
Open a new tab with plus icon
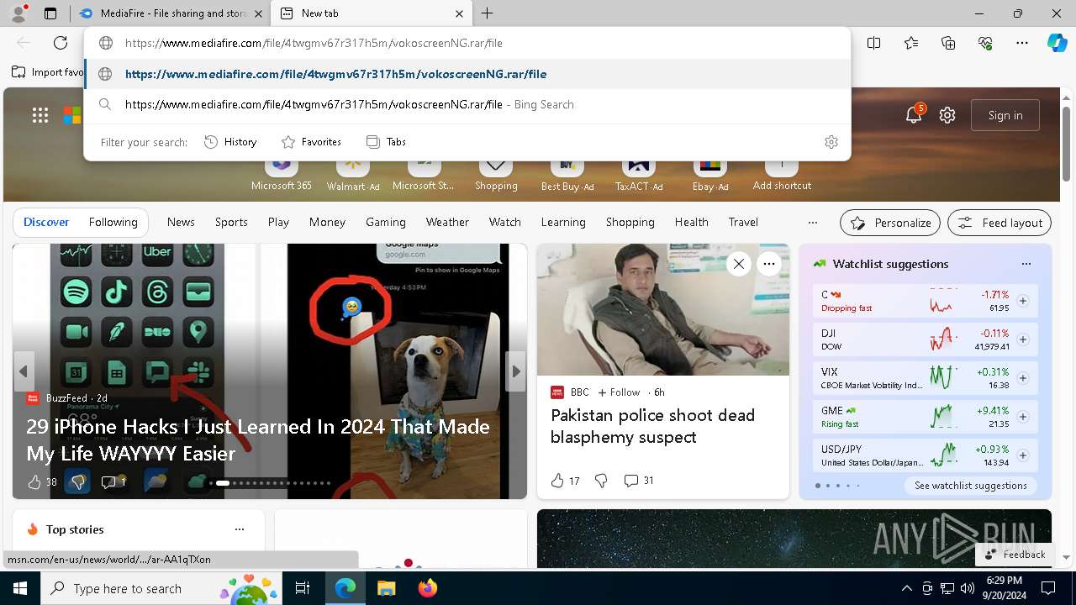pos(488,13)
